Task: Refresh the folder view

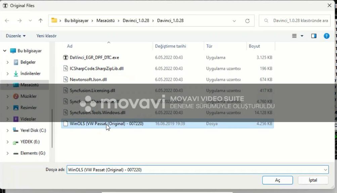Action: point(247,21)
